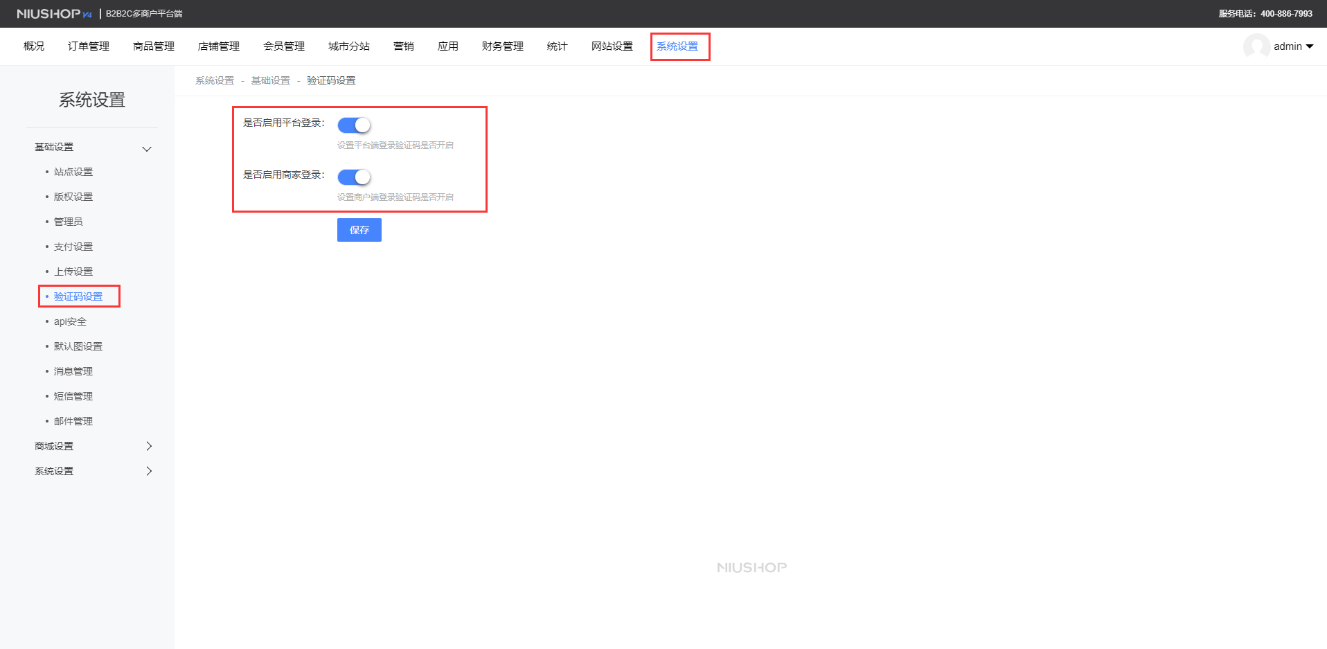
Task: Expand the 系统设置 sidebar section chevron
Action: point(149,471)
